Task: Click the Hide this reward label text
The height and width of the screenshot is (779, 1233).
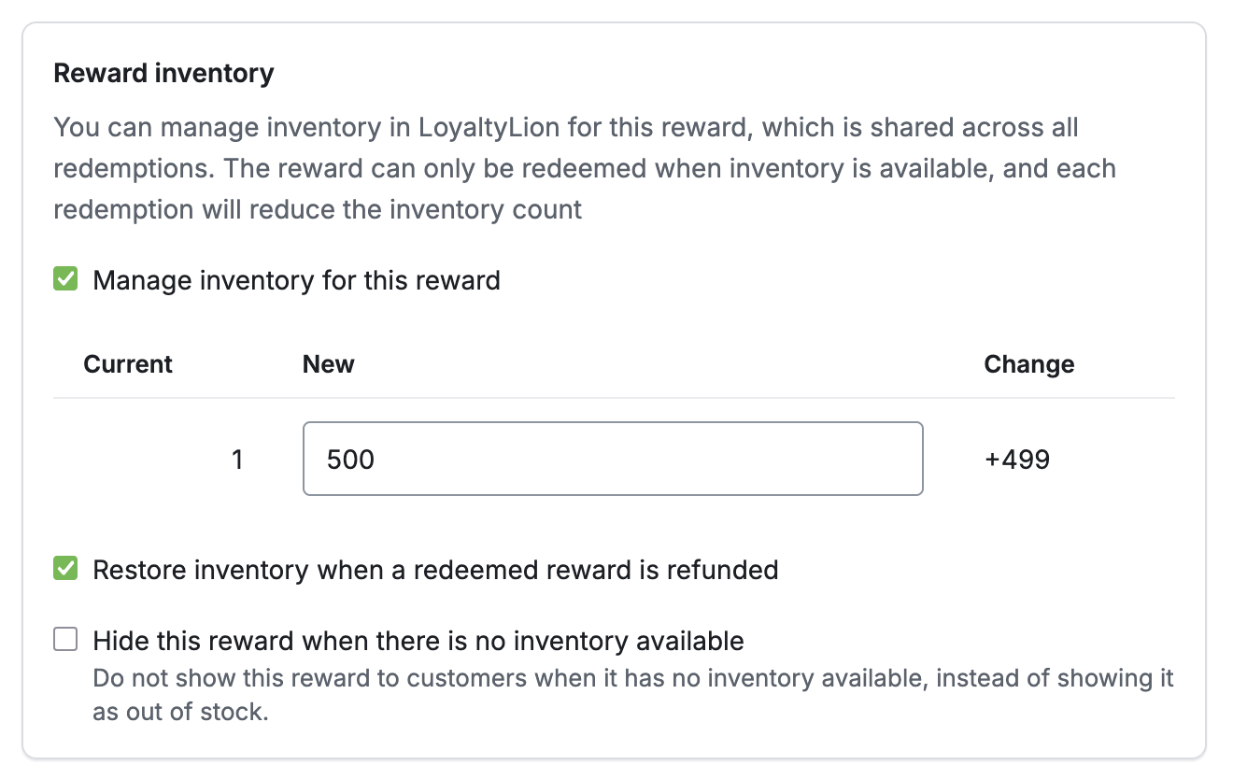Action: [418, 640]
